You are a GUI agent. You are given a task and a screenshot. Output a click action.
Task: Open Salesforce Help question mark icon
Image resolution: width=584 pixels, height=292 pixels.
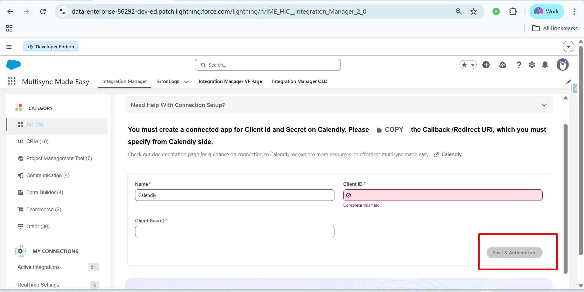click(519, 65)
